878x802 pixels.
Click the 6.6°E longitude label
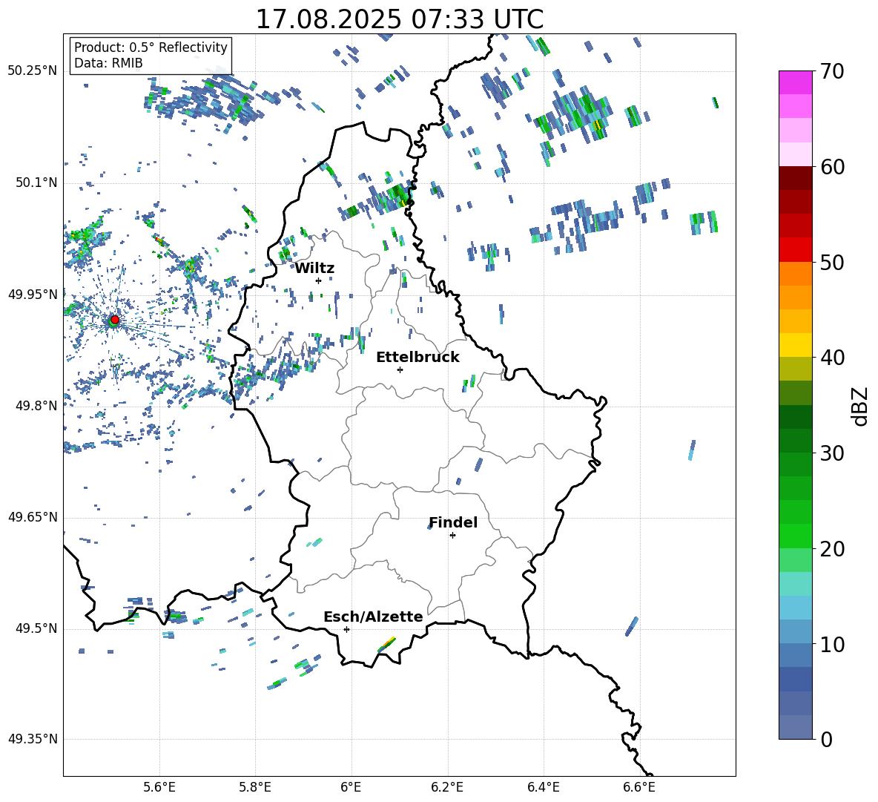click(639, 787)
